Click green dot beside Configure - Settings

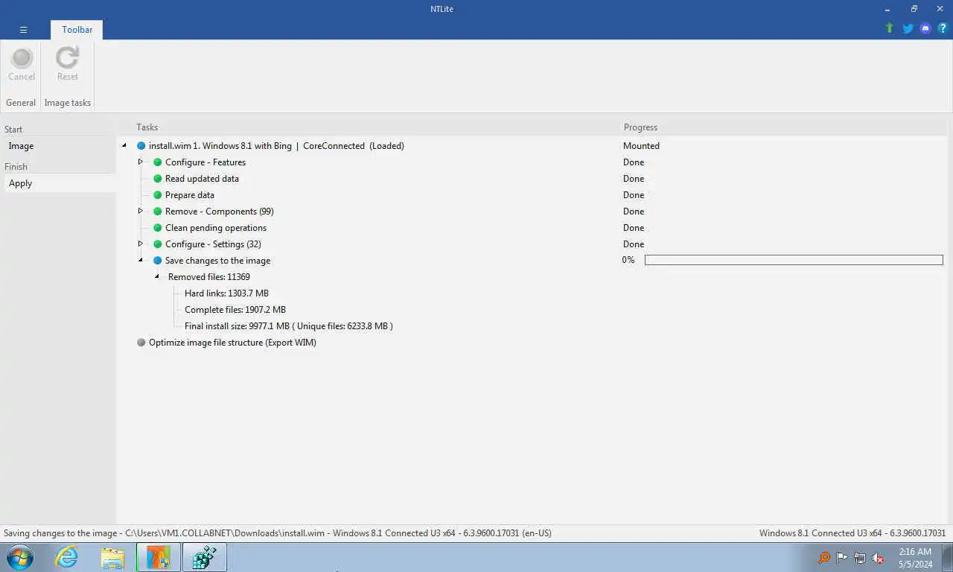pos(158,244)
